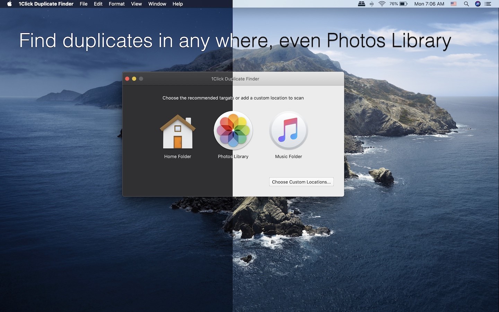This screenshot has height=312, width=499.
Task: Minimize the window with yellow button
Action: pos(134,79)
